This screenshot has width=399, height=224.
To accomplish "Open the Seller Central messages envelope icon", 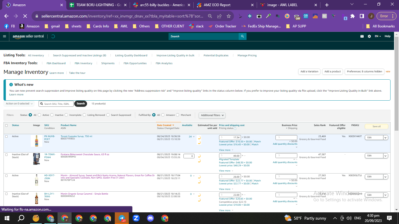I will 362,36.
